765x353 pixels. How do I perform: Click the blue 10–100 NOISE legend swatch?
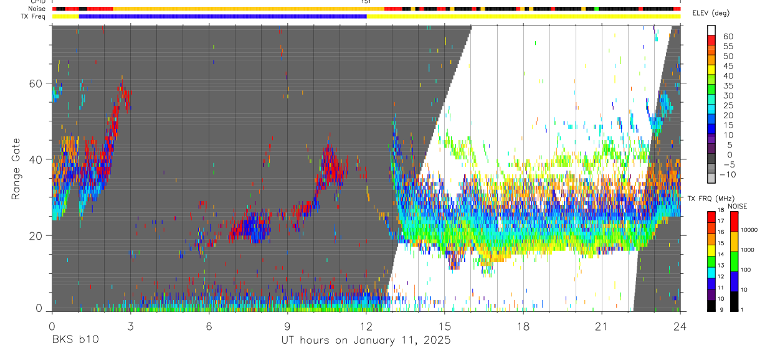click(734, 281)
